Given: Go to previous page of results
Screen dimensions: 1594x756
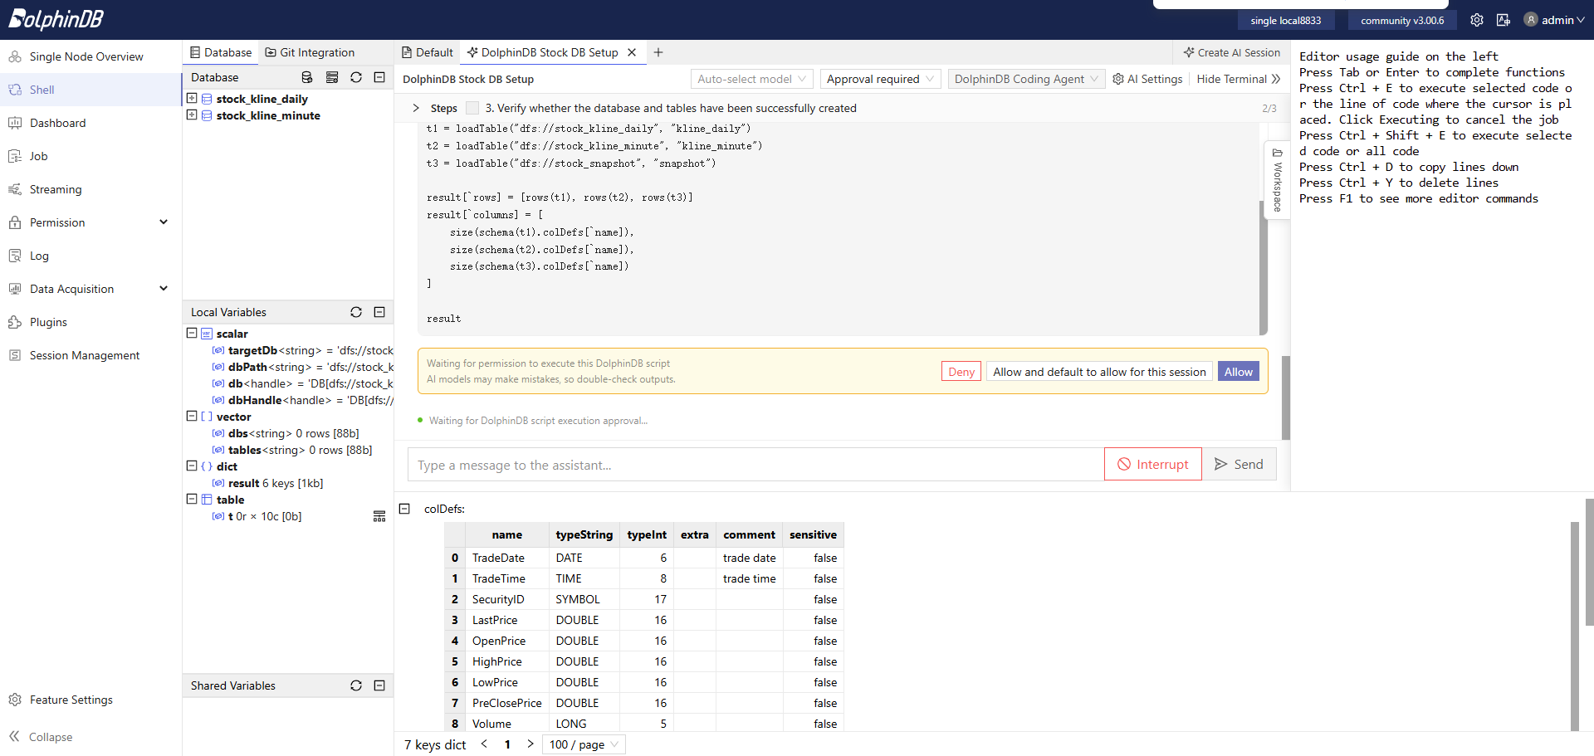Looking at the screenshot, I should click(484, 744).
